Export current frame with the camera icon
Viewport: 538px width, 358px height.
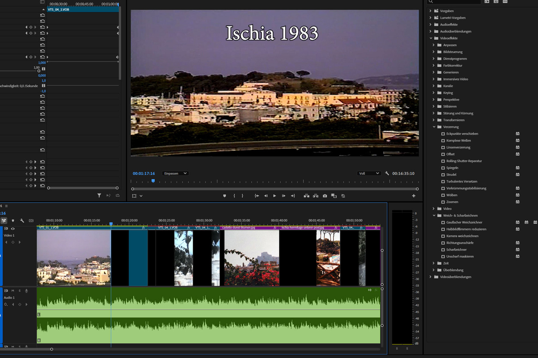(325, 196)
